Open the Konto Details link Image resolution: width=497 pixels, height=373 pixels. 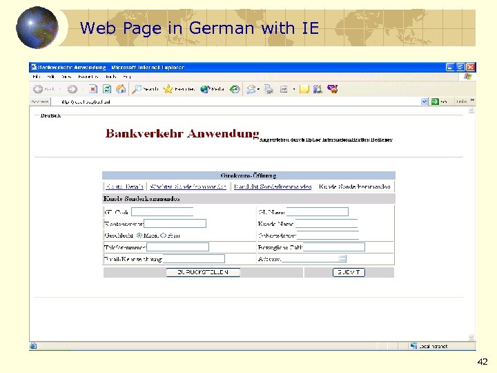125,186
